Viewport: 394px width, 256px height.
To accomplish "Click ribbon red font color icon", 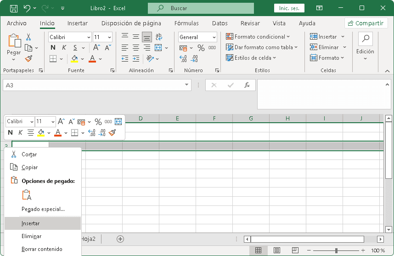I will (92, 58).
